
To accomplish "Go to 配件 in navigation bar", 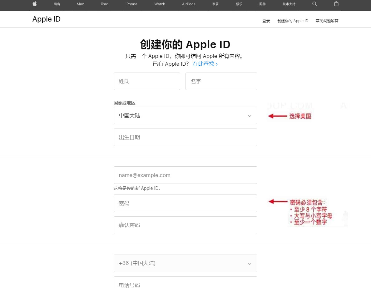I will click(x=262, y=4).
